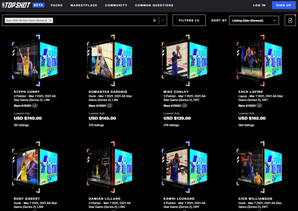Open the Zach LaVine moment thumbnail
This screenshot has height=211, width=298.
[260, 60]
